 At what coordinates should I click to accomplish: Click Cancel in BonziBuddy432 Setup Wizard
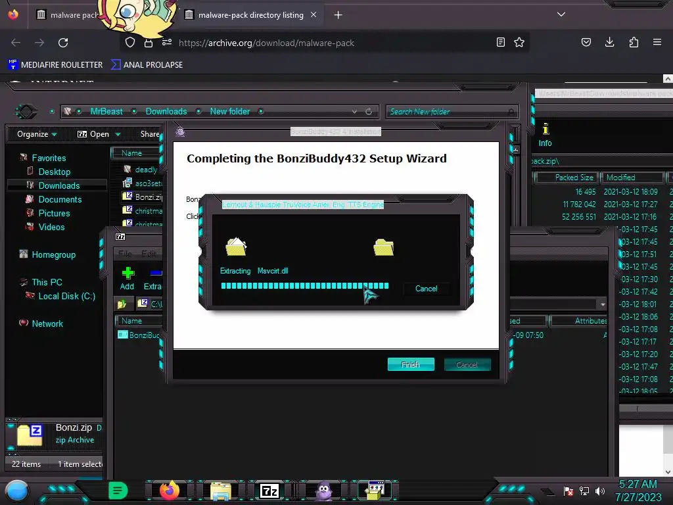pos(467,364)
